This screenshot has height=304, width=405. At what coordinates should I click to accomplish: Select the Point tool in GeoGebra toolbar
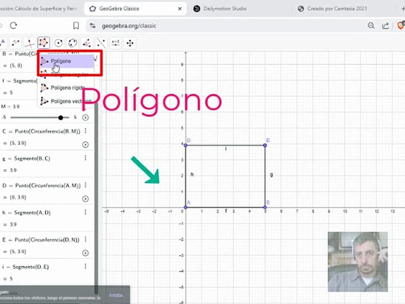3,43
